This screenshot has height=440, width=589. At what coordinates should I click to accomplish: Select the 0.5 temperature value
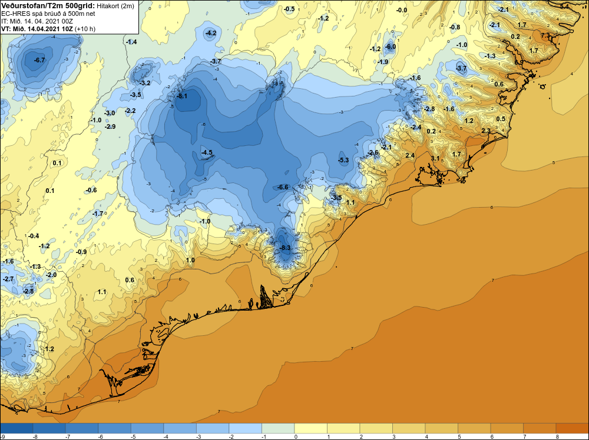(x=501, y=119)
